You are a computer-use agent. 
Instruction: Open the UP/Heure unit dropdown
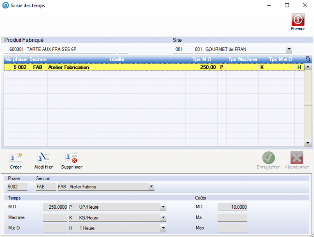(163, 208)
